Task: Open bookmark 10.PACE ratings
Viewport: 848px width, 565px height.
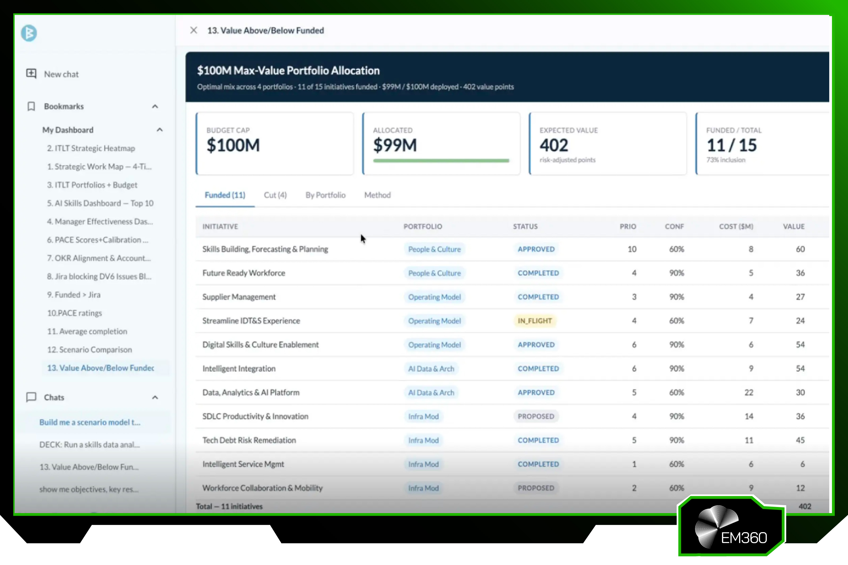Action: click(74, 313)
